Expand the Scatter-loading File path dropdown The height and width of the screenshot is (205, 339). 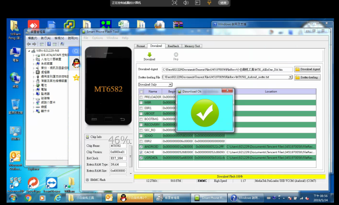coord(290,77)
